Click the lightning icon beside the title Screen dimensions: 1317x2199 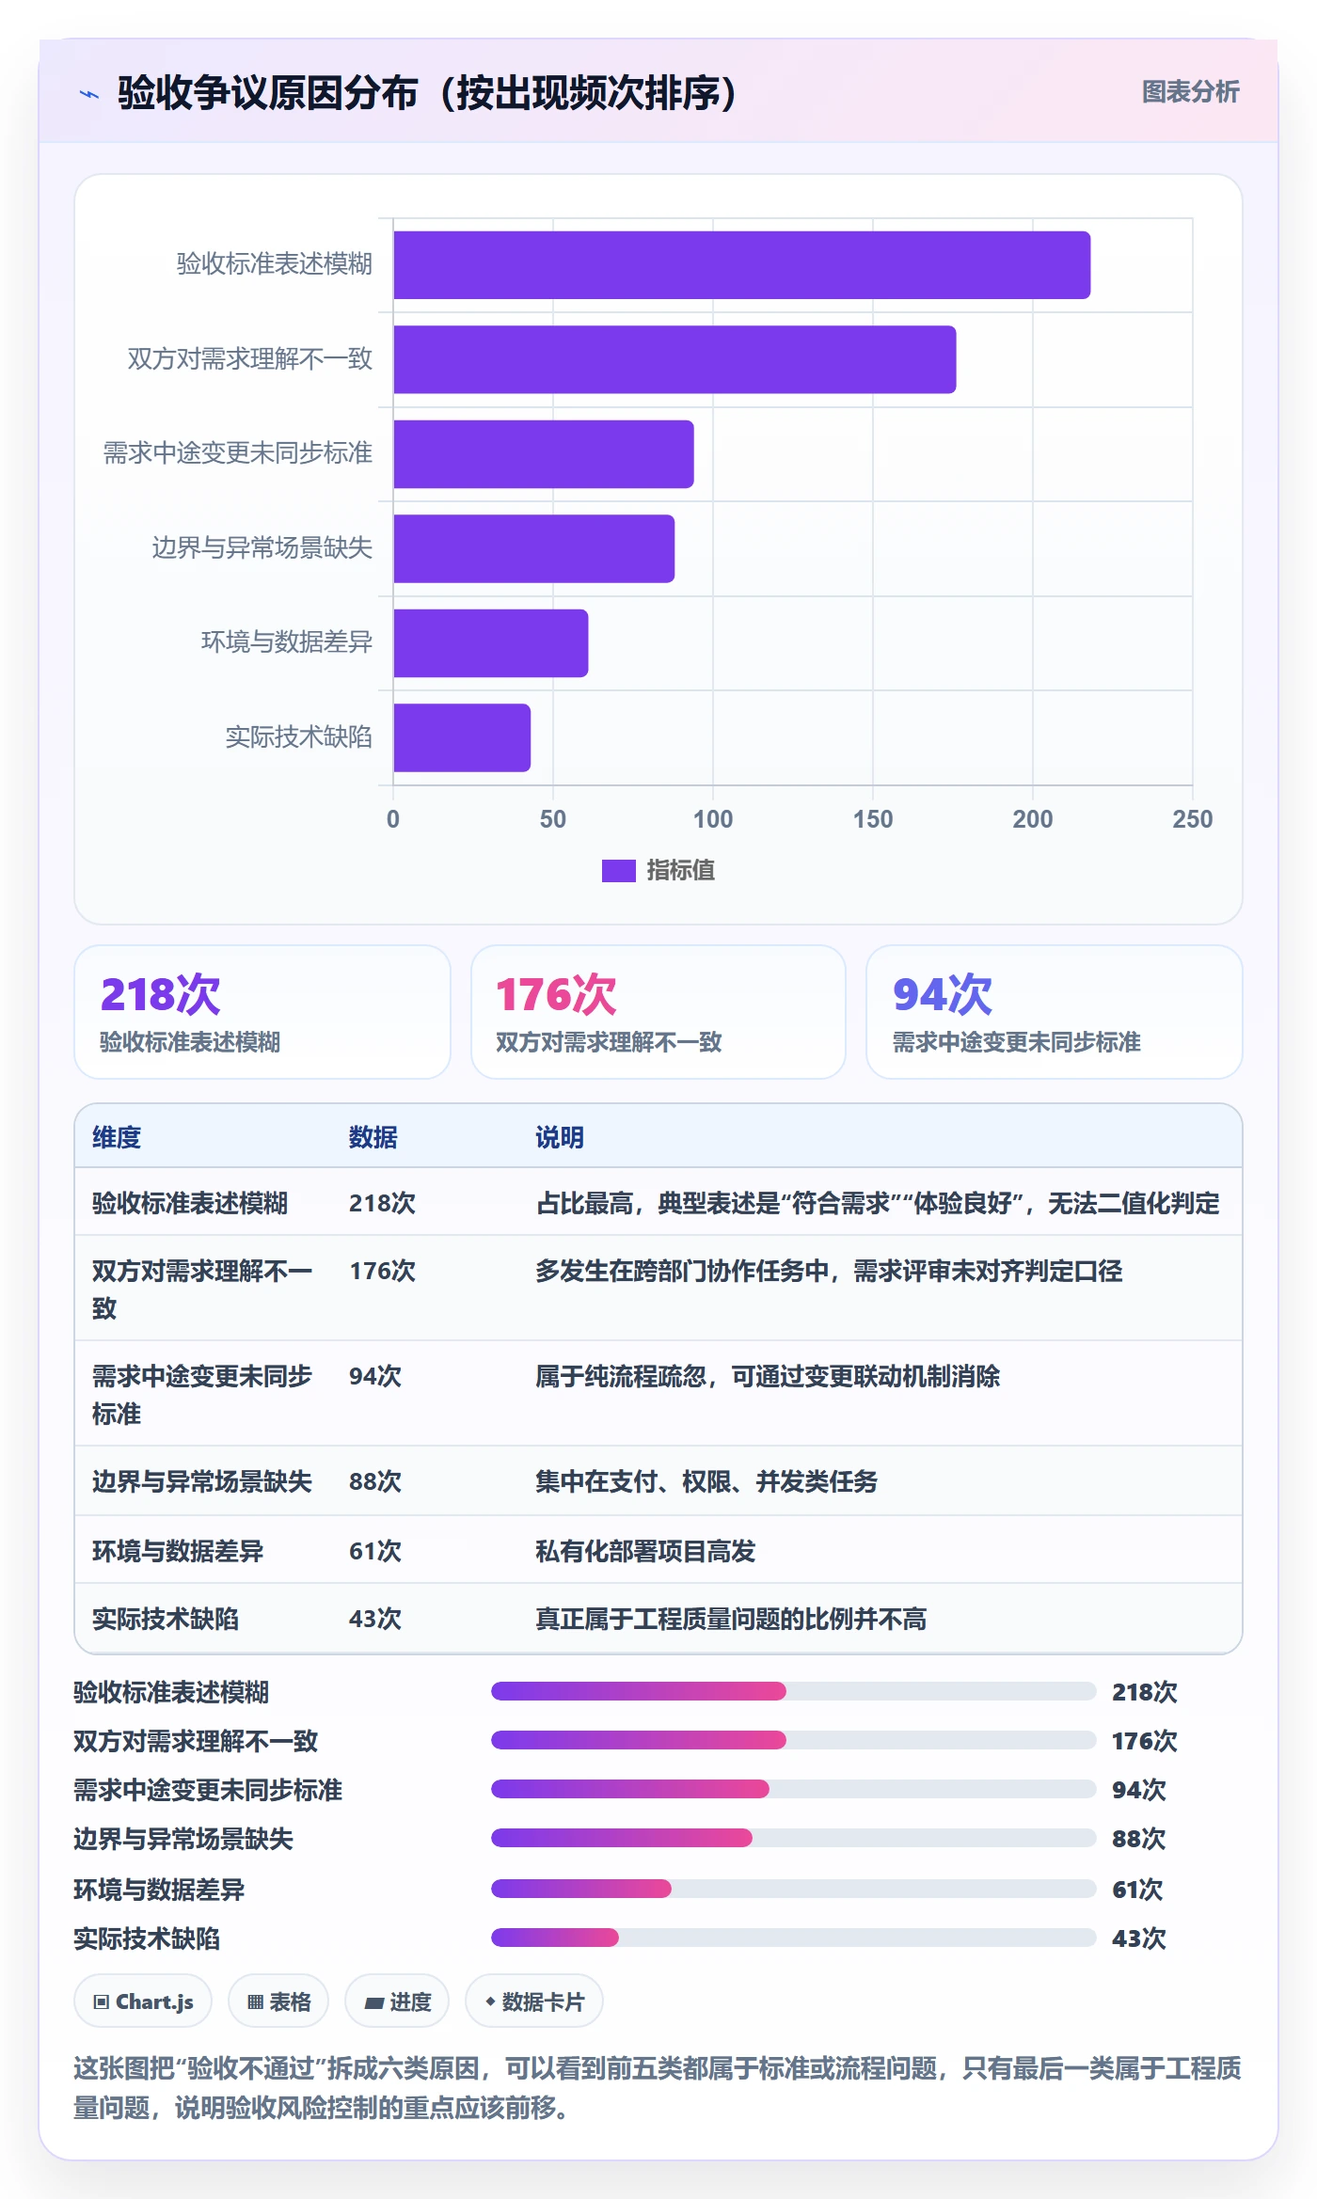(x=89, y=94)
